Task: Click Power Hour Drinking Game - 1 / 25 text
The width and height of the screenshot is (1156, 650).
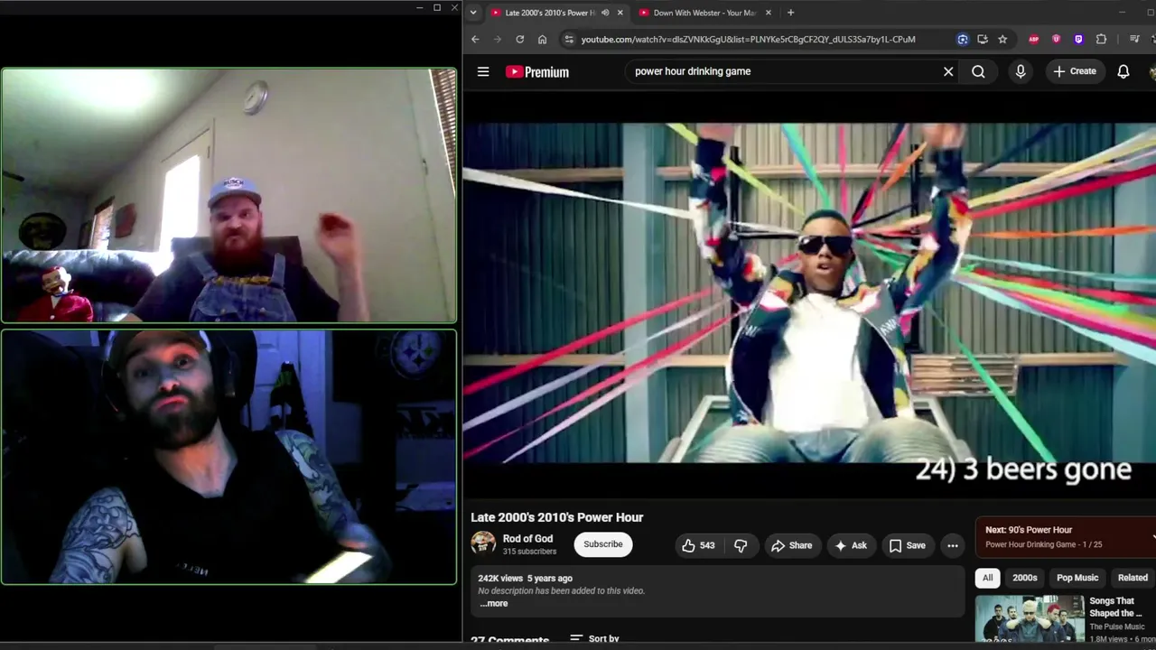Action: (1043, 544)
